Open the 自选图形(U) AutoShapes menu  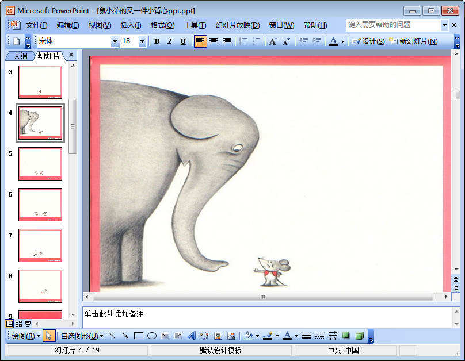pos(82,336)
